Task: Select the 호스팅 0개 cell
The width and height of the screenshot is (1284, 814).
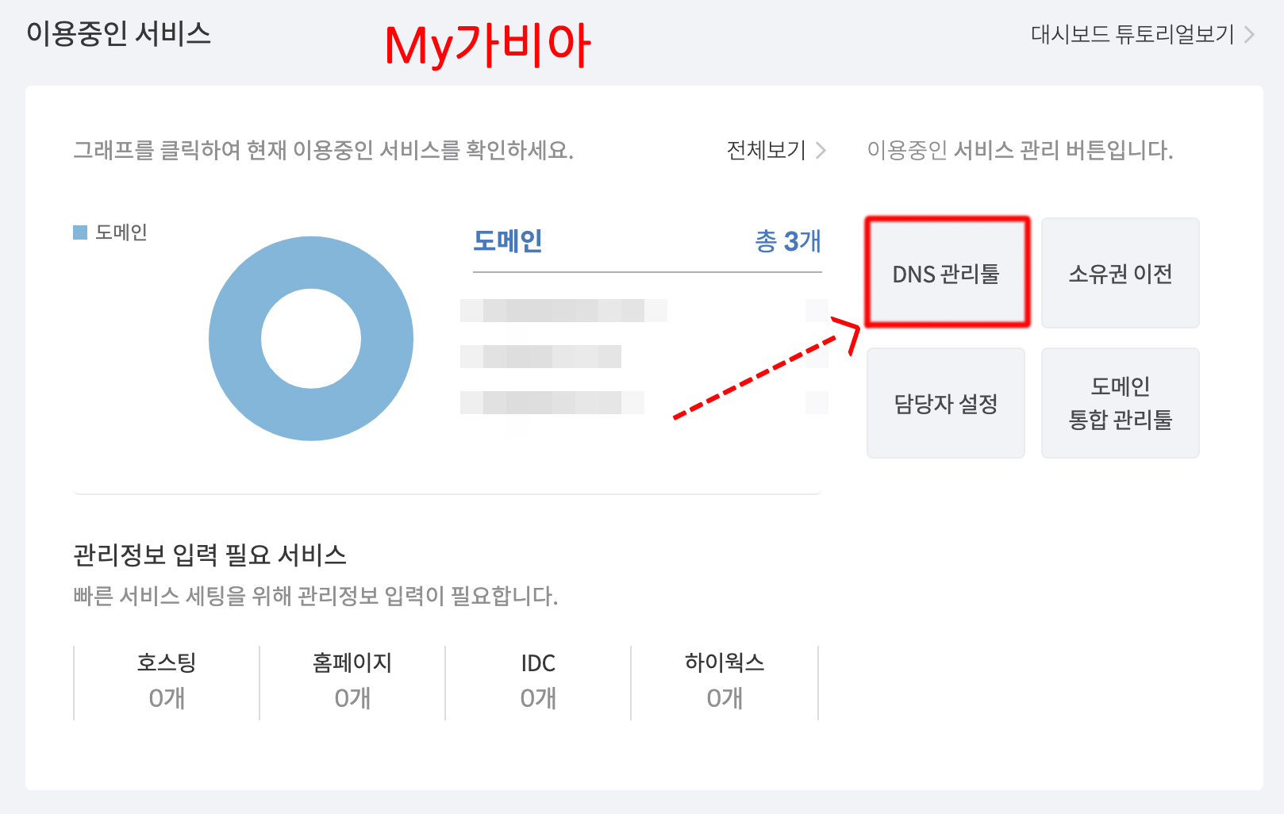Action: 167,682
